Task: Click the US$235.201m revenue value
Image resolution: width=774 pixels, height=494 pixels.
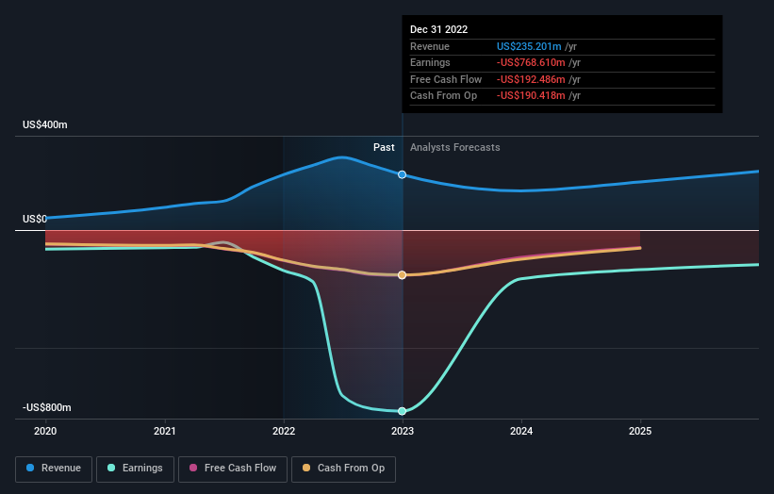Action: click(x=529, y=46)
